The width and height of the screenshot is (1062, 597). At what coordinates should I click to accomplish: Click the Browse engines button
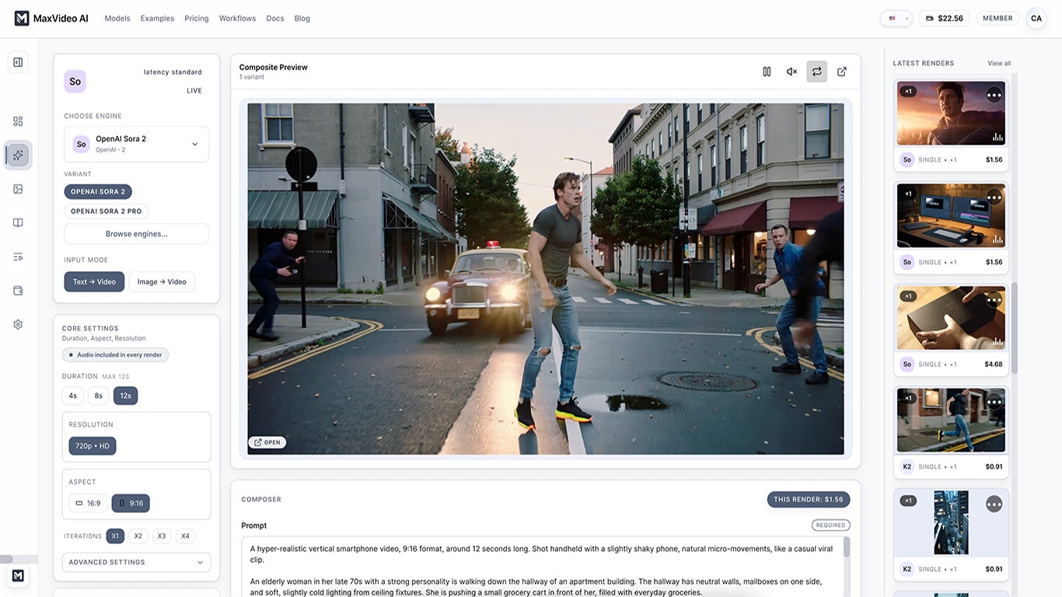[x=136, y=233]
